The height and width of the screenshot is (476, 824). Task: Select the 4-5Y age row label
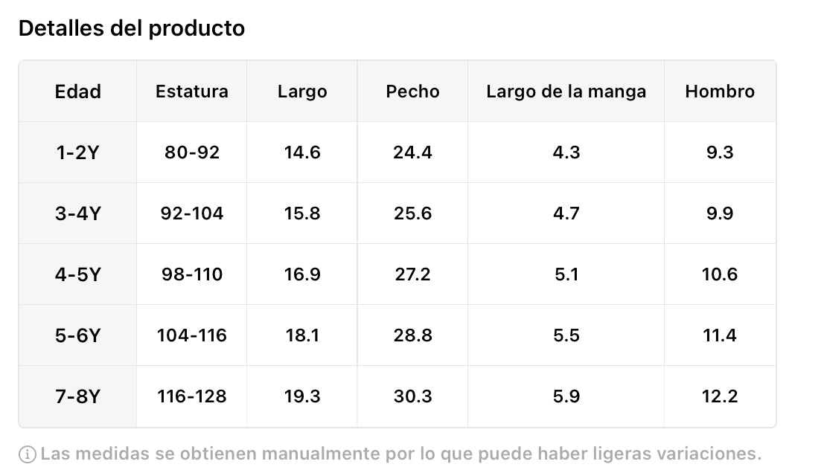[x=77, y=274]
